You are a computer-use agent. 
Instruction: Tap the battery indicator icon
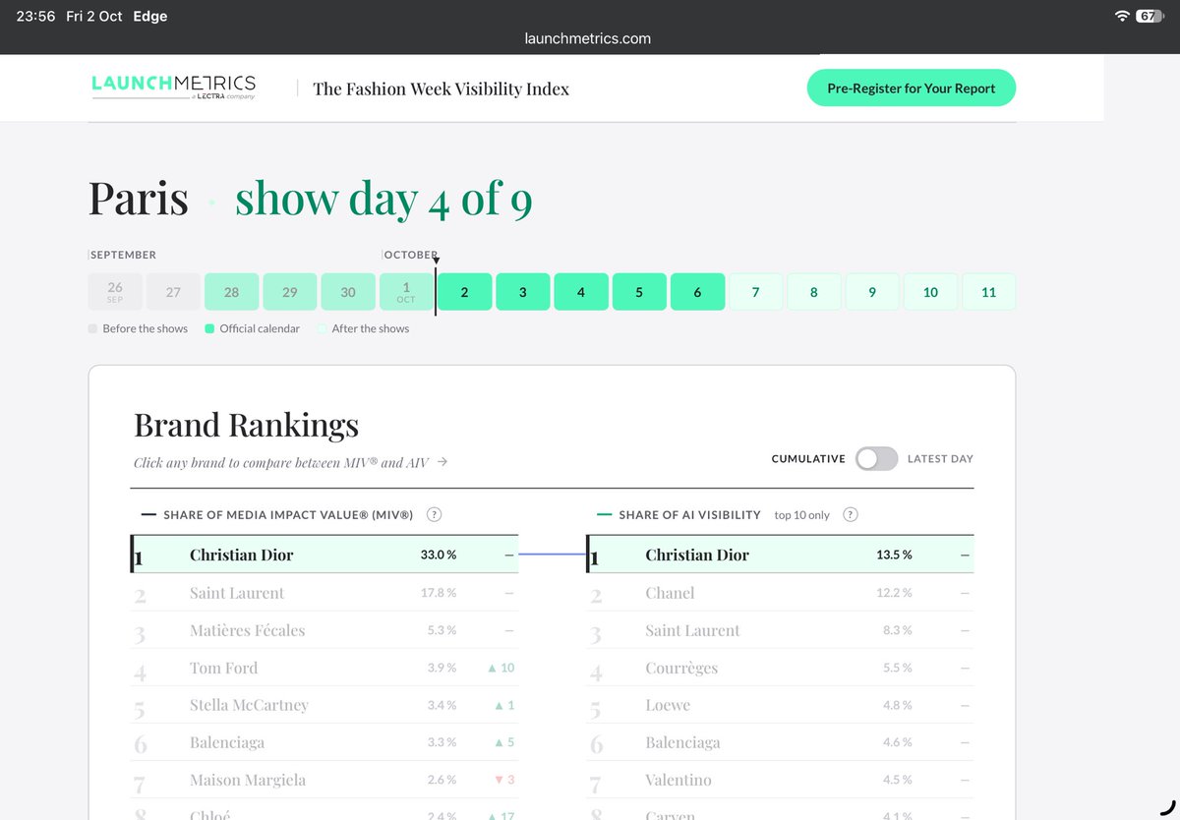point(1150,16)
